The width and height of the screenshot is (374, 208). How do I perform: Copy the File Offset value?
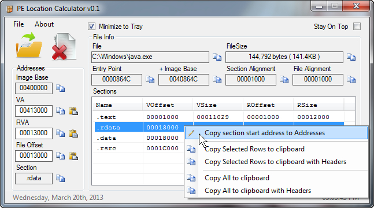(60, 156)
